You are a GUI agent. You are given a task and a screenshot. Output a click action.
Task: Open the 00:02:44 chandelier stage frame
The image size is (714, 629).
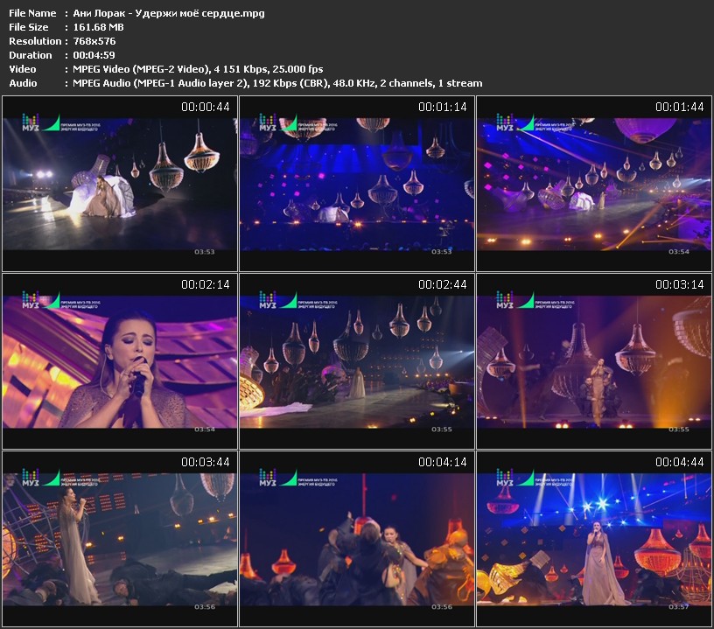[x=357, y=361]
